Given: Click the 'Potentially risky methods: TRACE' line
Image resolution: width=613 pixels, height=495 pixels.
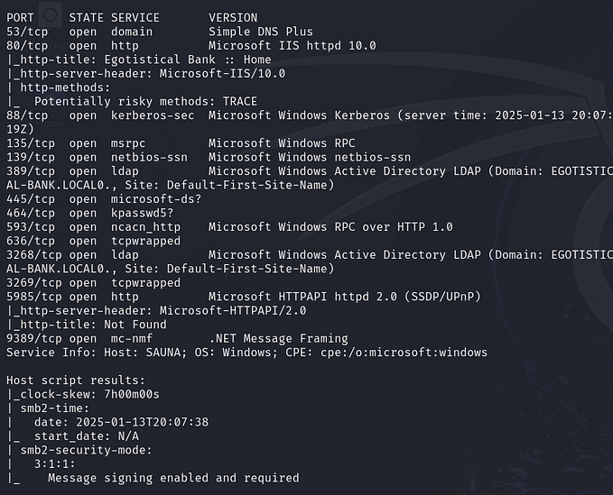Looking at the screenshot, I should pyautogui.click(x=144, y=101).
